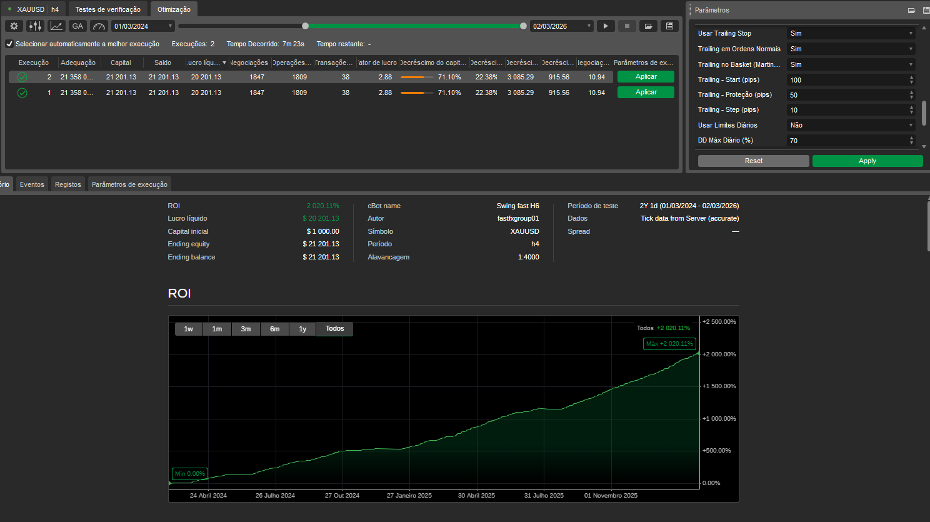This screenshot has width=930, height=522.
Task: Click the save icon beside the stop button
Action: click(669, 26)
